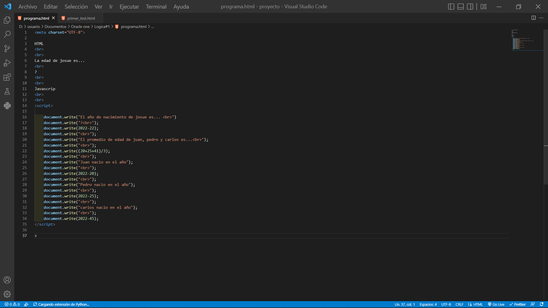The height and width of the screenshot is (308, 548).
Task: Click the closing </script> tag line
Action: 45,224
